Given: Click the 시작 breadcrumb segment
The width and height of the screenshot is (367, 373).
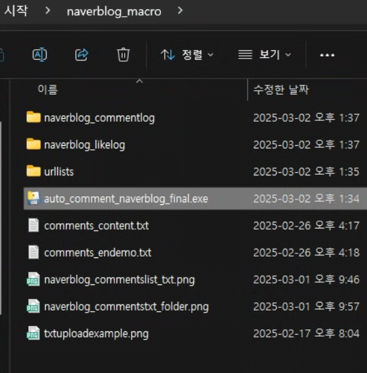Looking at the screenshot, I should click(16, 11).
